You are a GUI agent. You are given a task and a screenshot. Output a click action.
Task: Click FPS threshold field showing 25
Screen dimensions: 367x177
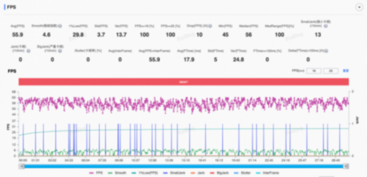pos(331,71)
